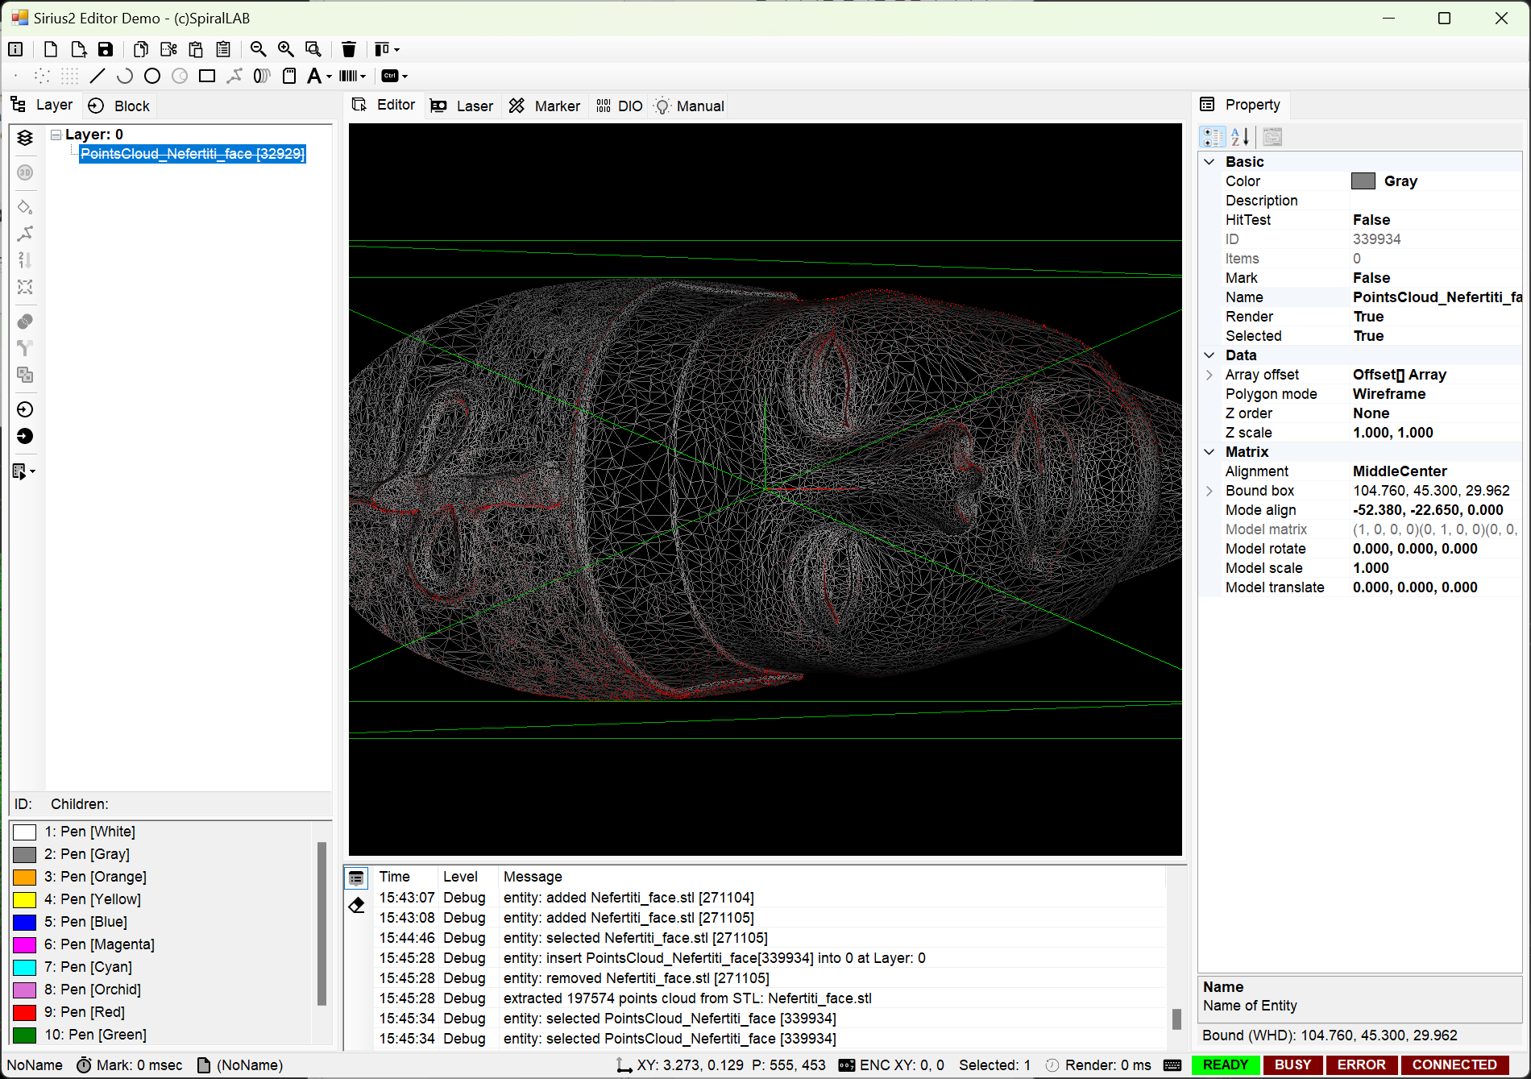Image resolution: width=1531 pixels, height=1079 pixels.
Task: Select the Spiral/helix tool
Action: [x=262, y=76]
